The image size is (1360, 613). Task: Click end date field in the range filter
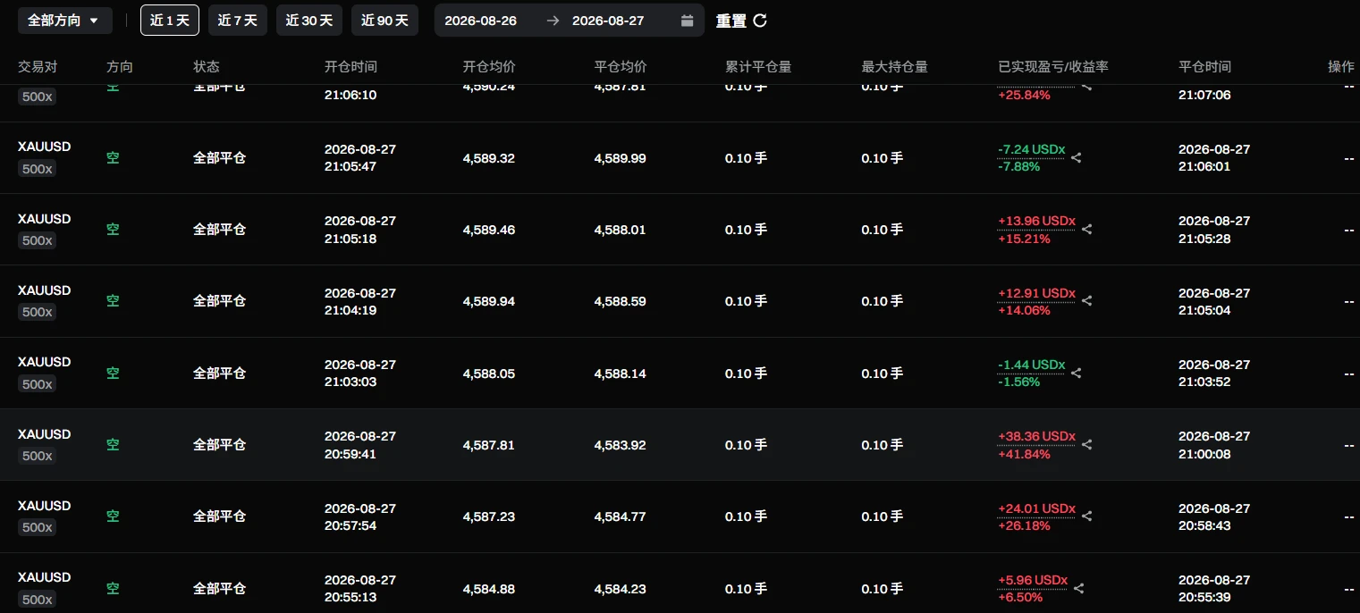coord(608,21)
